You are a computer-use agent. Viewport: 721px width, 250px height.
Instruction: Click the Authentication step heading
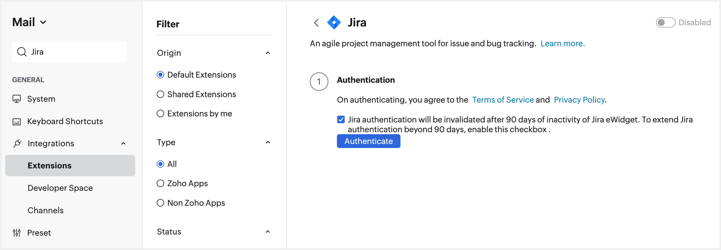pos(366,80)
